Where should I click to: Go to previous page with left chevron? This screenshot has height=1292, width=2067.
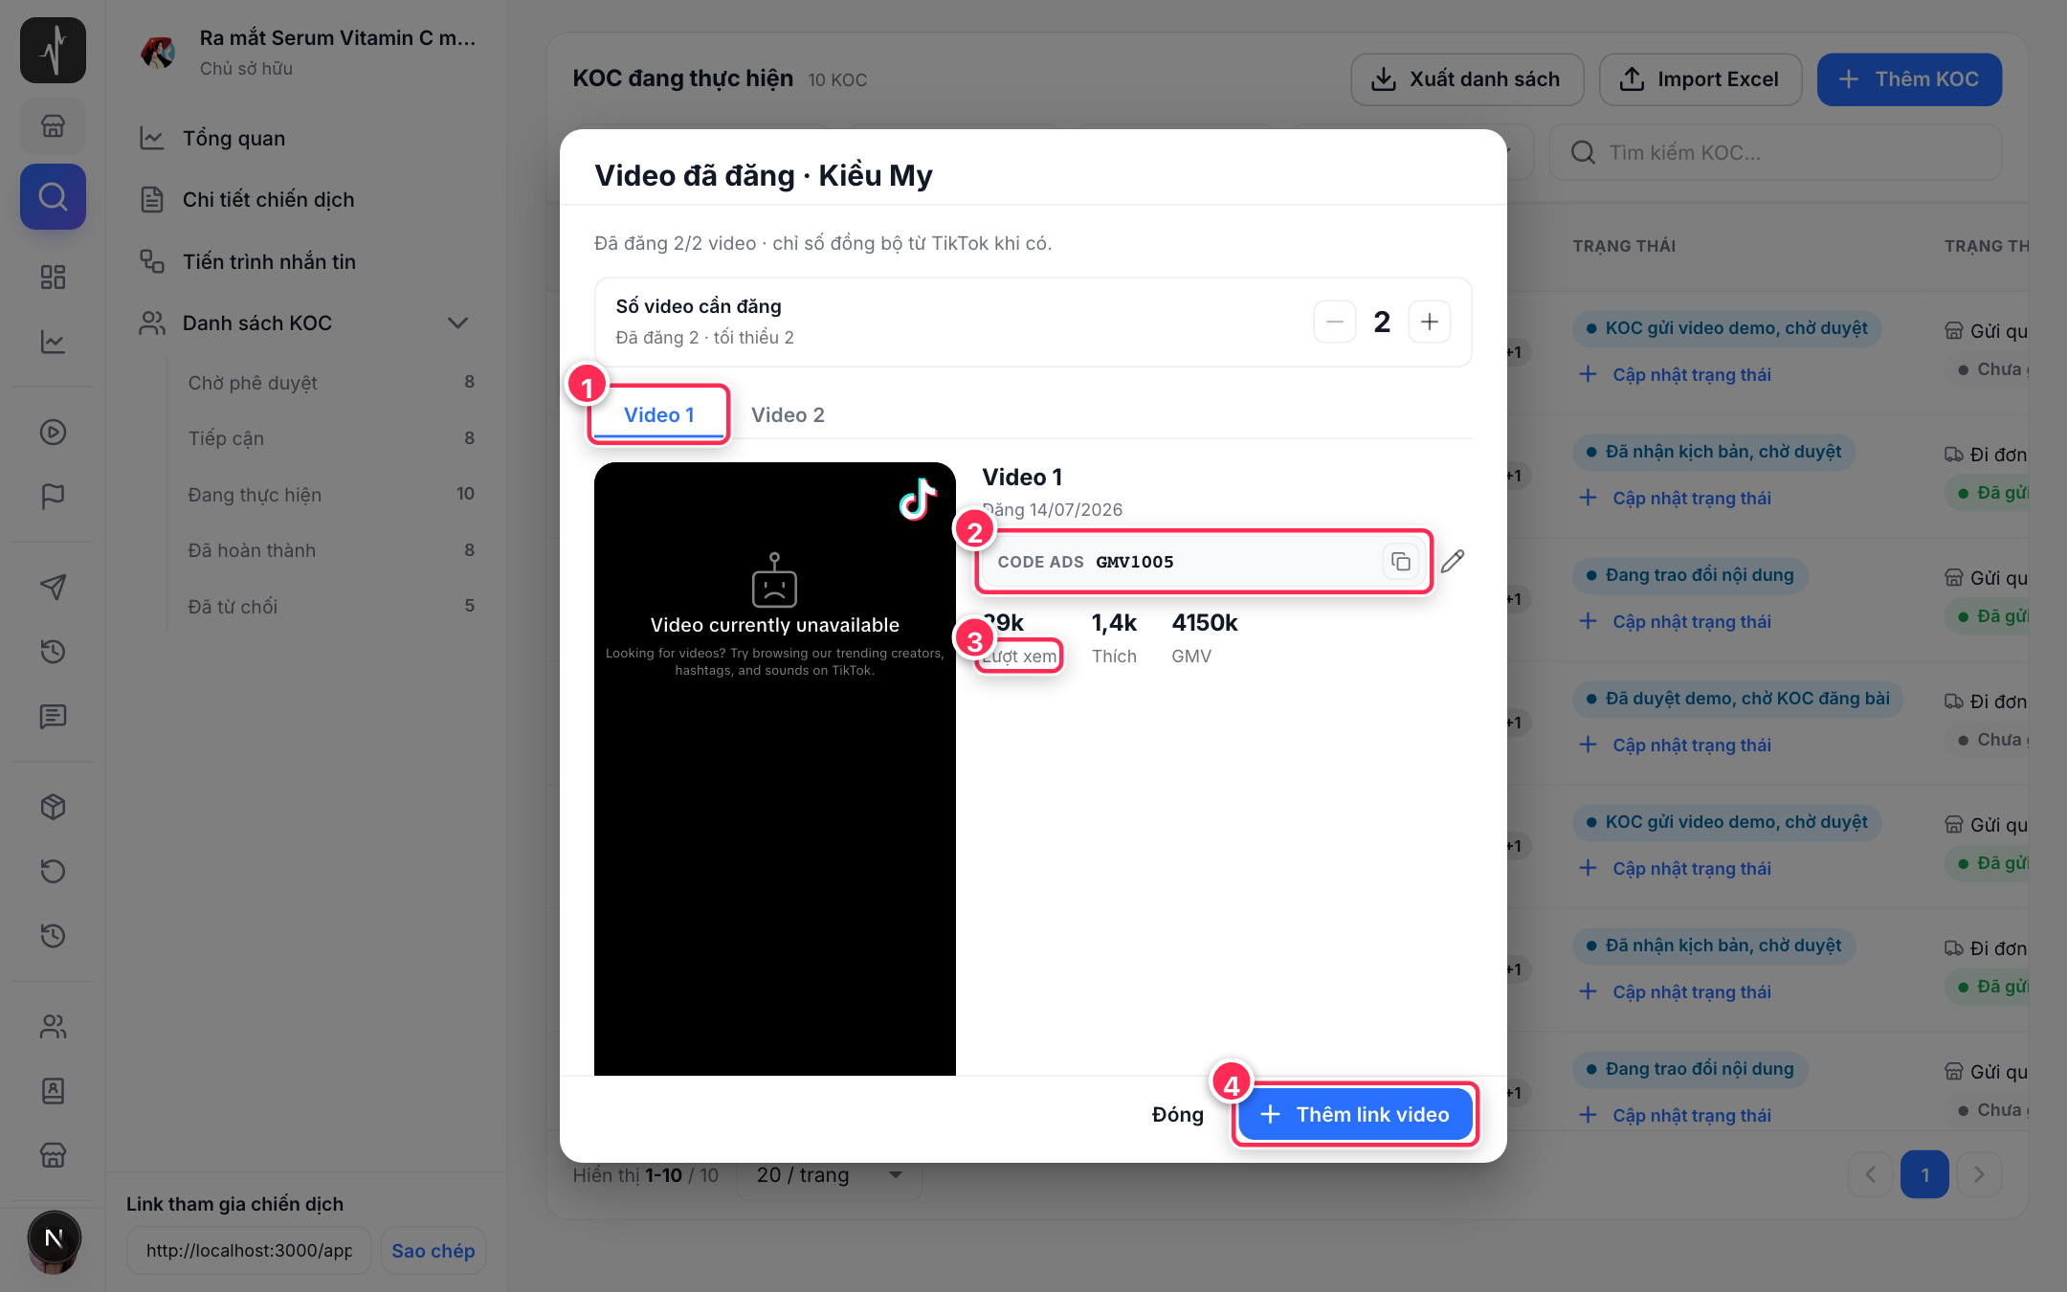pyautogui.click(x=1870, y=1174)
